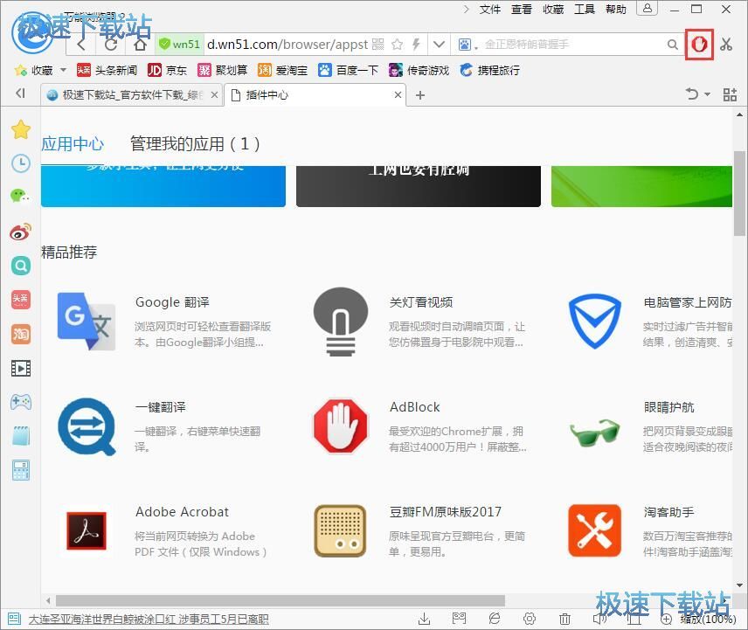Open a new tab with plus button
Viewport: 748px width, 630px height.
coord(419,95)
